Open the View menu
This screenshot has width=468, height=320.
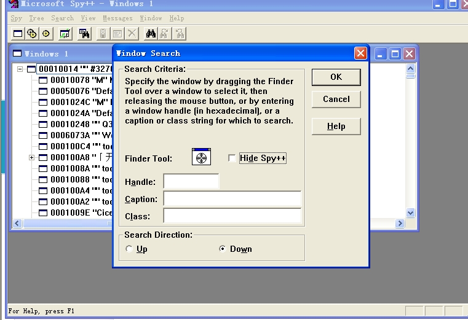tap(88, 18)
